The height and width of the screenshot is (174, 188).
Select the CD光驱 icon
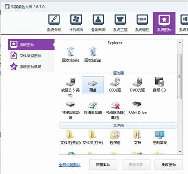point(115,85)
